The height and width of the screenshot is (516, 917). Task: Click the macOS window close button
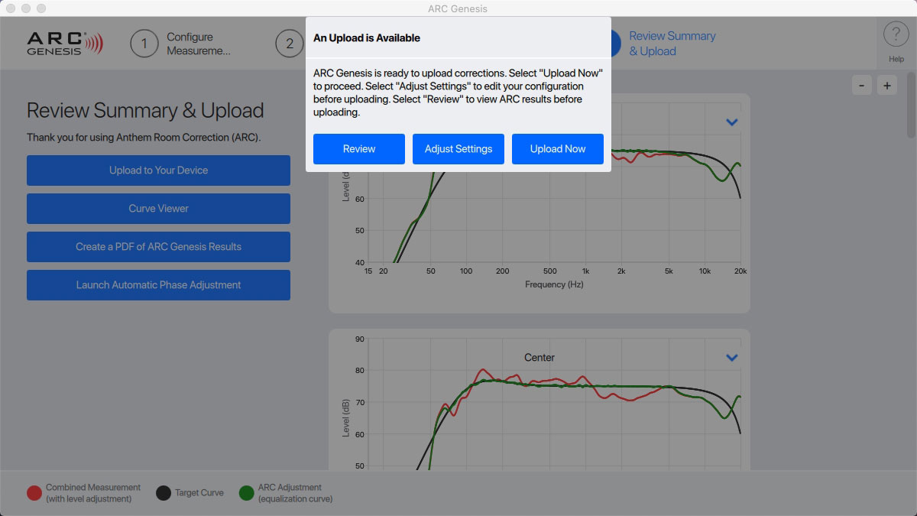[11, 8]
